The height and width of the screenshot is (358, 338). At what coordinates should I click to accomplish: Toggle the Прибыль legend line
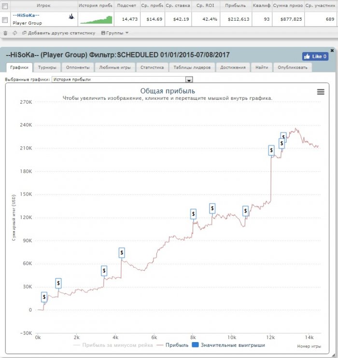click(x=173, y=345)
